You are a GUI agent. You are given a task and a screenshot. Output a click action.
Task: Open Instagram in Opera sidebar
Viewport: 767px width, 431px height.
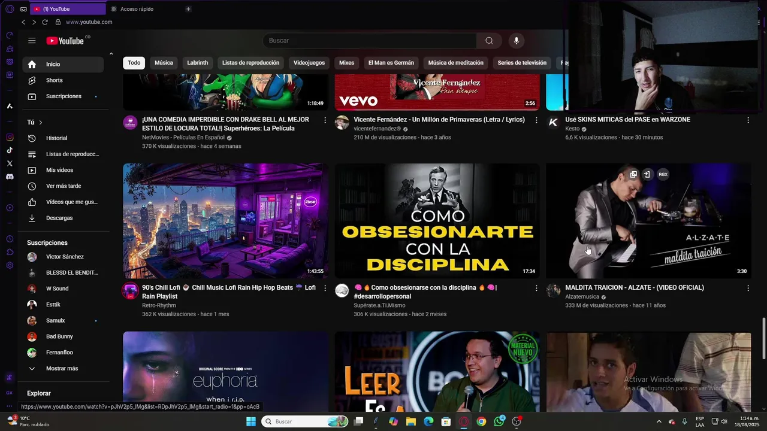(x=10, y=138)
